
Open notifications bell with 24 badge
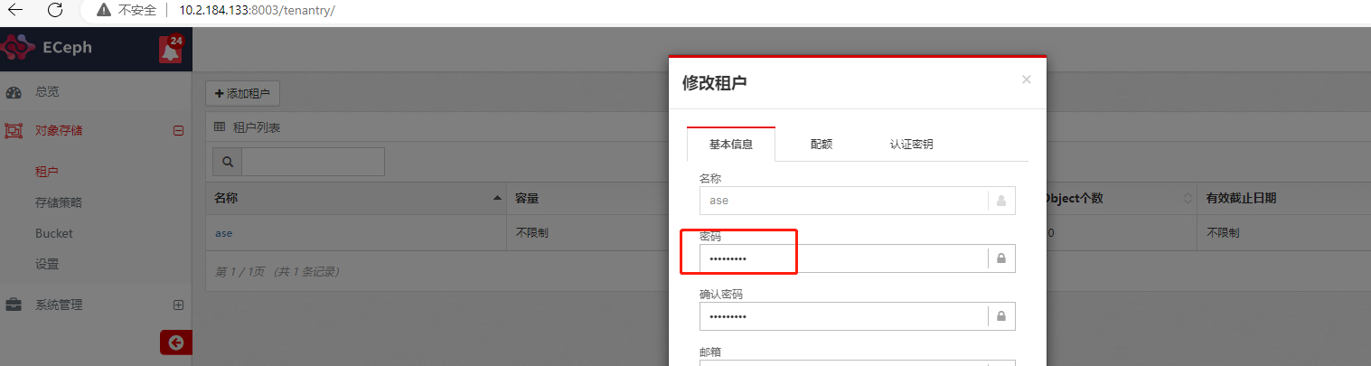tap(170, 50)
